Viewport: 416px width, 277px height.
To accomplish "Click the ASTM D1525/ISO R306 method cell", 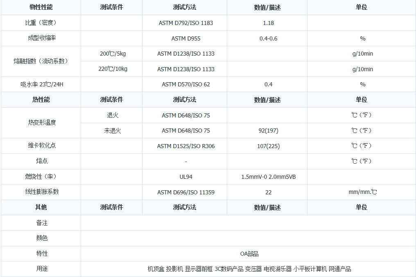I will pos(186,146).
